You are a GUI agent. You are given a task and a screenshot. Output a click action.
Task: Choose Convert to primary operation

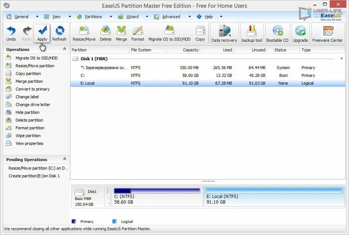[32, 89]
